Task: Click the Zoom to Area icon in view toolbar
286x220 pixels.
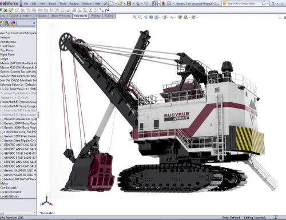Action: (140, 17)
